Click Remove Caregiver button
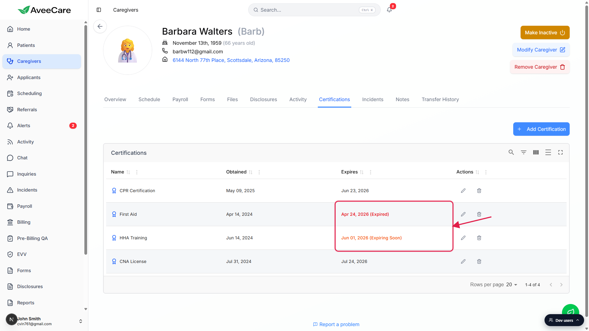Image resolution: width=589 pixels, height=331 pixels. coord(540,67)
